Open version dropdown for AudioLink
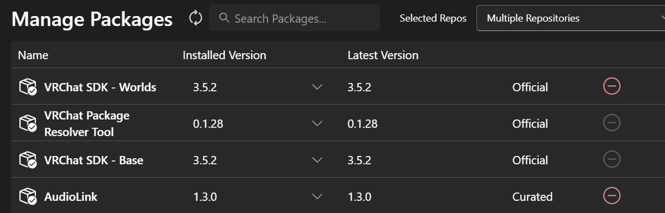Image resolution: width=665 pixels, height=213 pixels. point(317,196)
